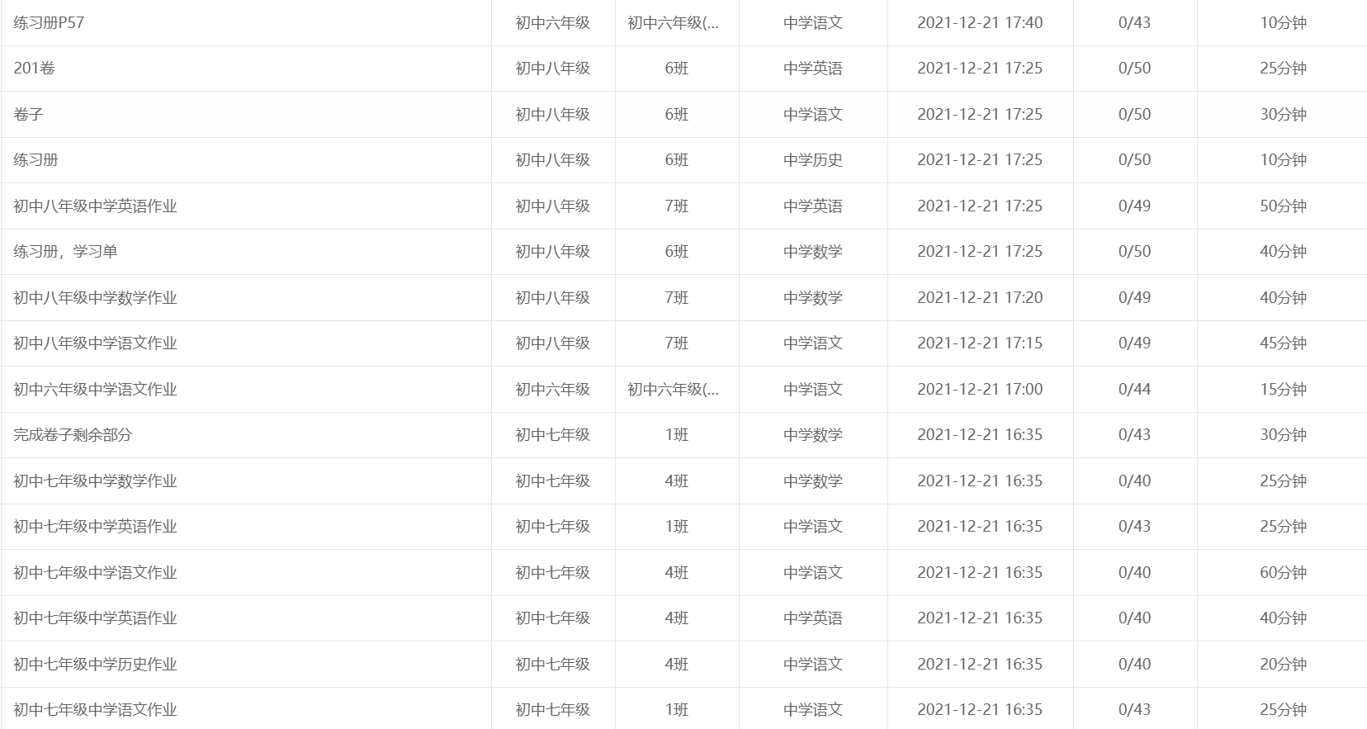Screen dimensions: 1367x729
Task: Open the 初中八年级中学数学作业 entry
Action: (x=95, y=298)
